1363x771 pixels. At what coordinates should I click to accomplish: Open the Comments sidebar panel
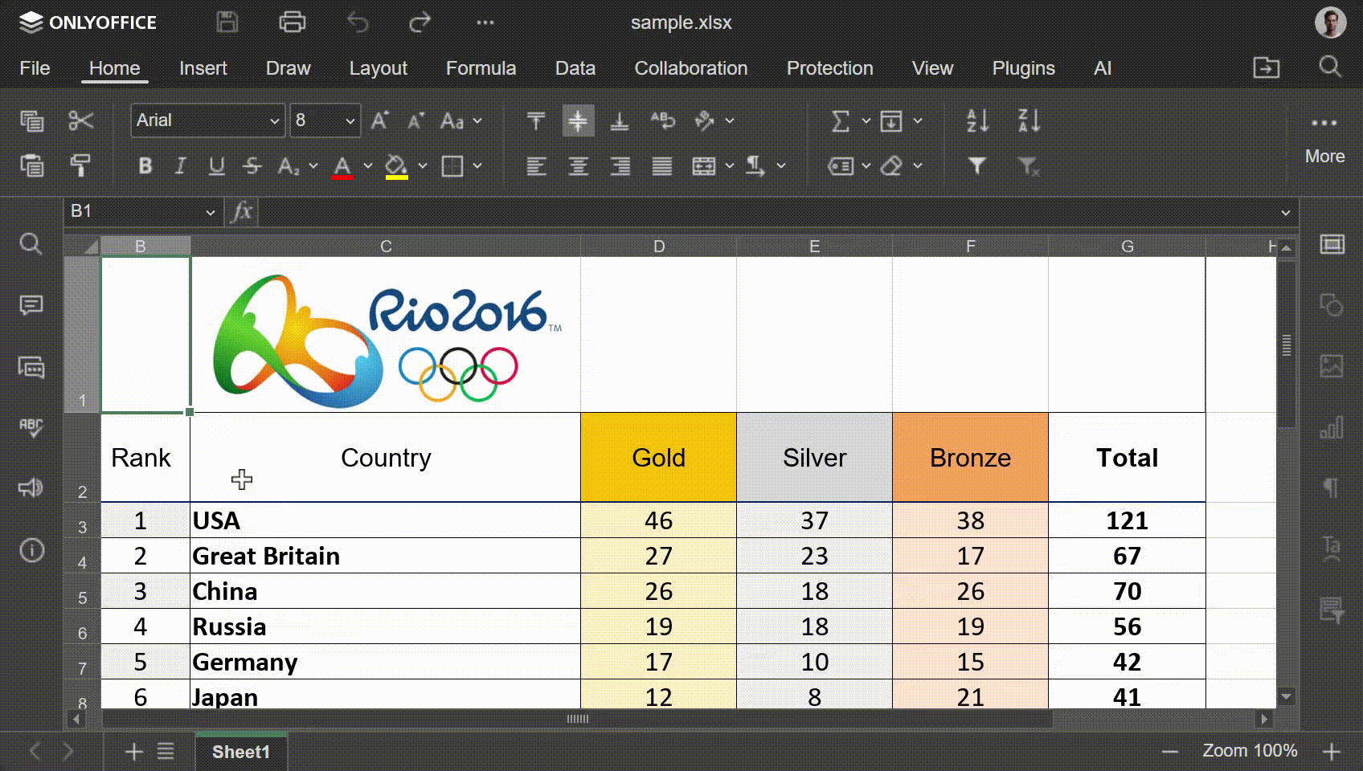31,305
